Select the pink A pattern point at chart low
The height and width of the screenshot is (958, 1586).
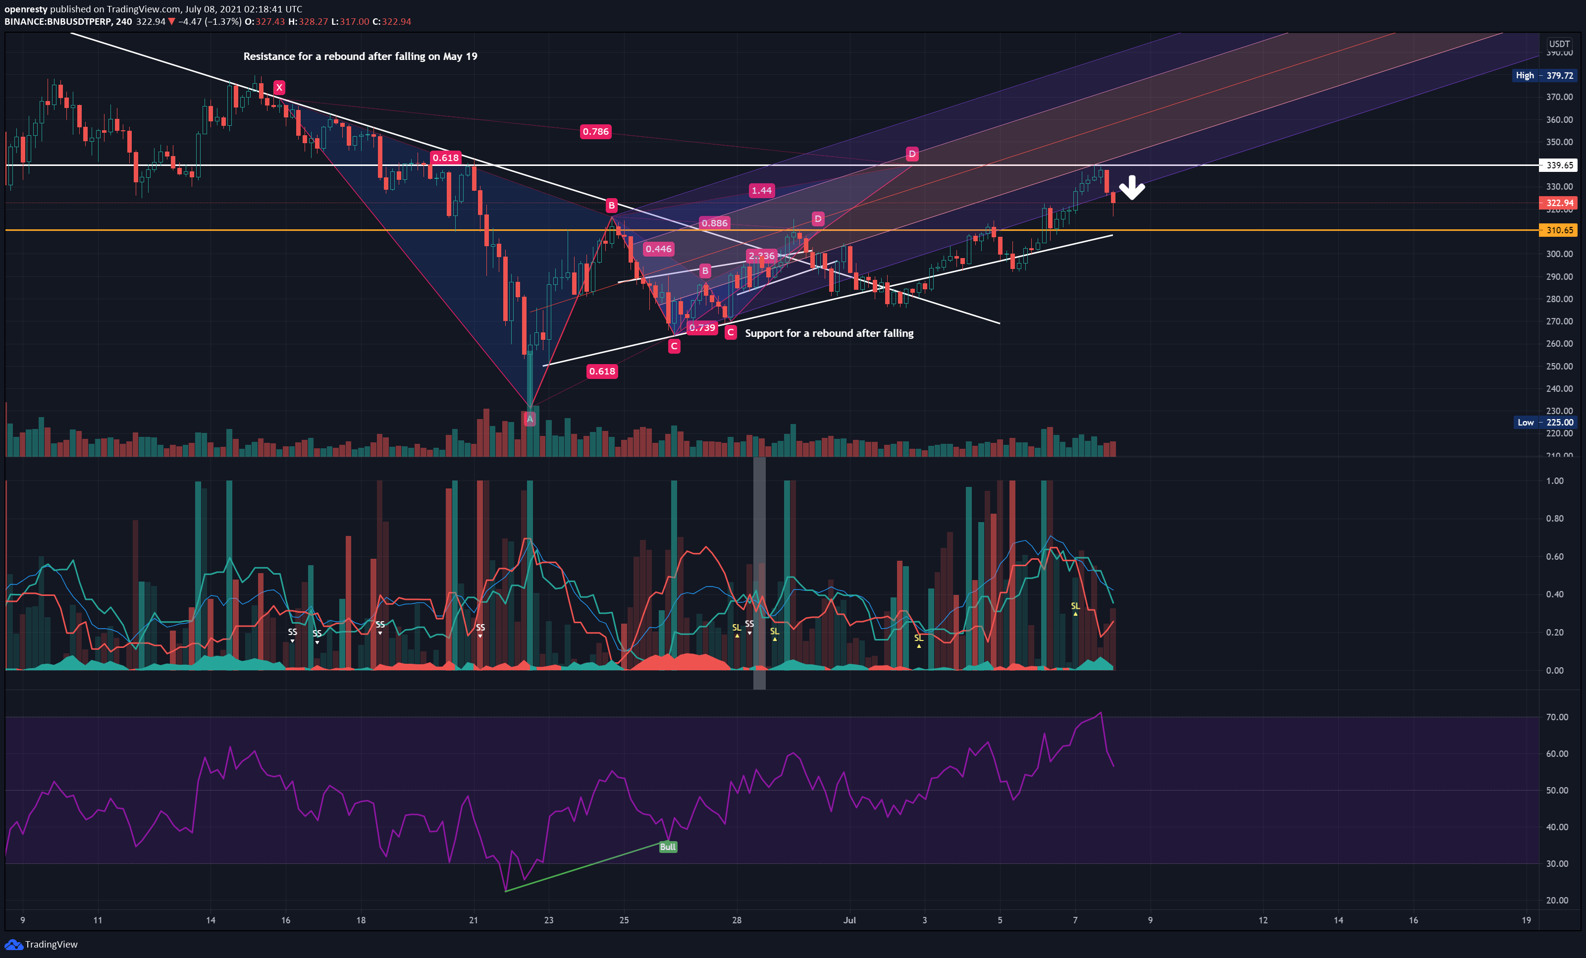pos(529,419)
